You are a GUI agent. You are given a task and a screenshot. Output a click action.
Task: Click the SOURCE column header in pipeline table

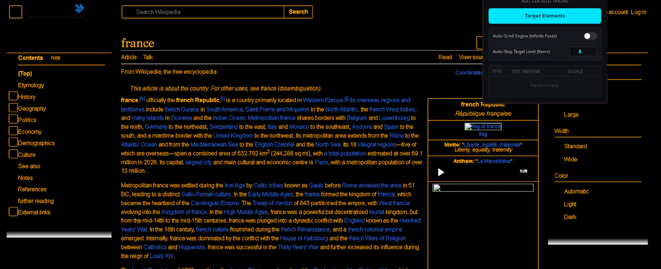pos(575,71)
